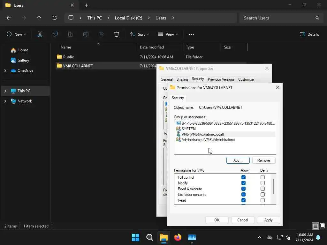Open the See more ellipsis menu

(x=191, y=34)
